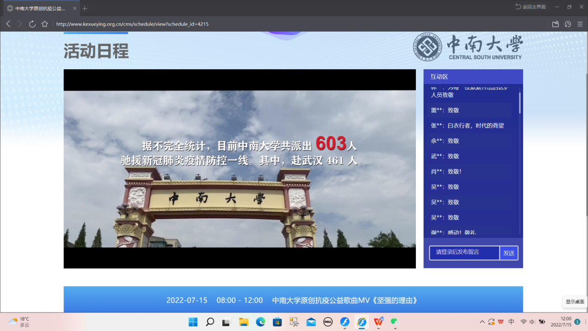This screenshot has width=588, height=331.
Task: Click the 活动日程 page heading
Action: click(x=96, y=51)
